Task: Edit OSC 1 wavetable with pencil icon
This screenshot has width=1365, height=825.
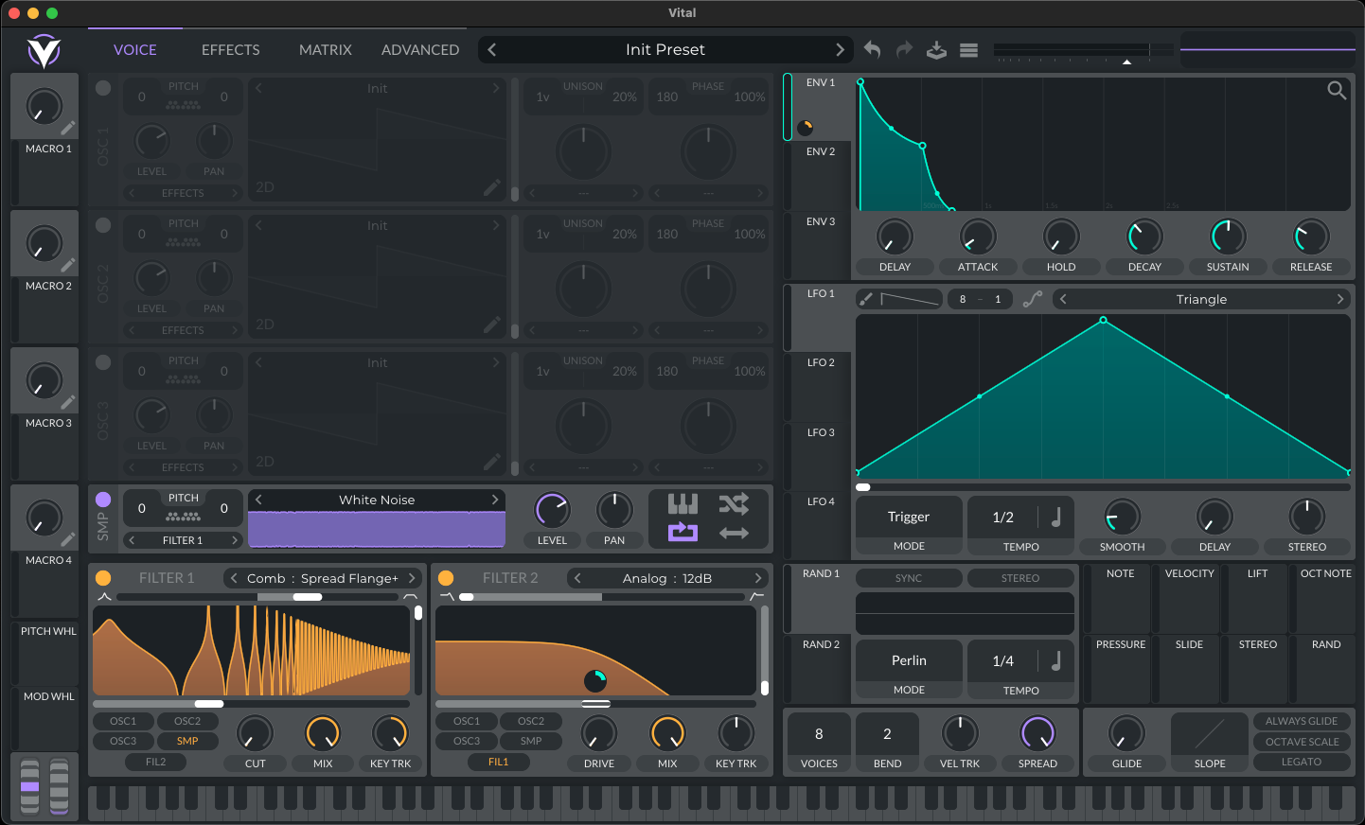Action: pyautogui.click(x=491, y=187)
